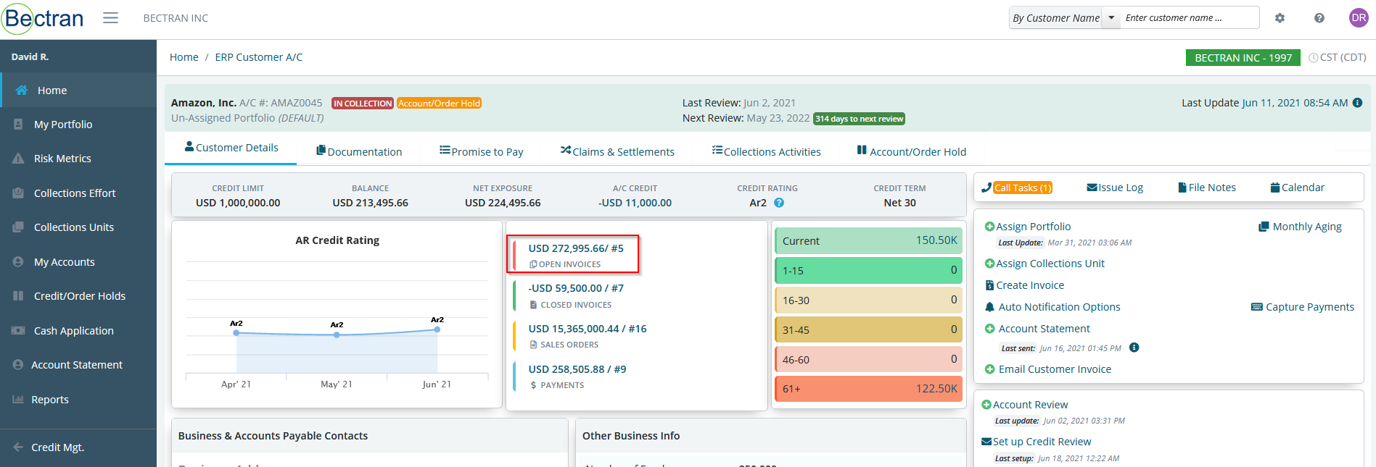Open the Open Invoices USD 272,995.66 card
The height and width of the screenshot is (467, 1376).
573,254
